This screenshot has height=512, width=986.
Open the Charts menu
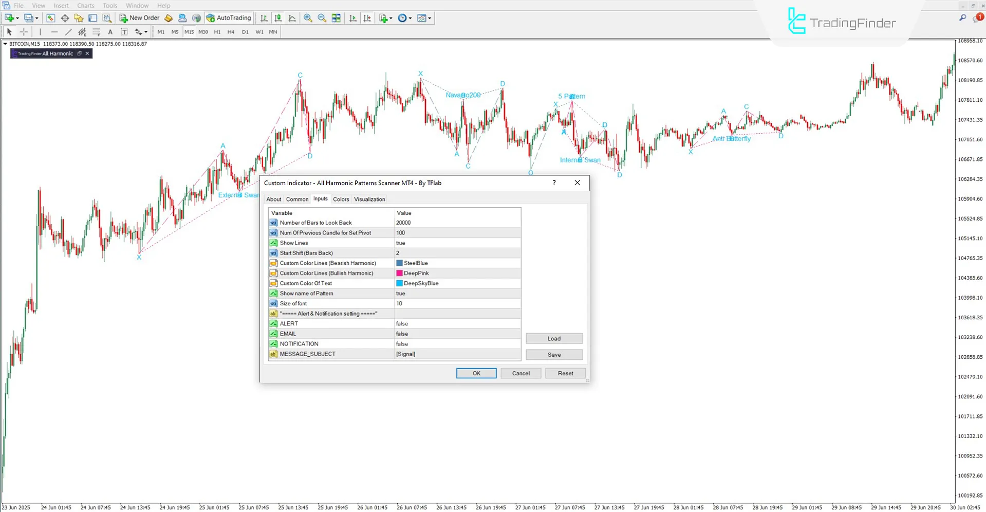coord(85,5)
